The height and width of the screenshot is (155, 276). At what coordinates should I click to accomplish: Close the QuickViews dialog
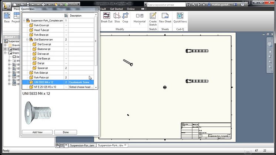[x=97, y=9]
